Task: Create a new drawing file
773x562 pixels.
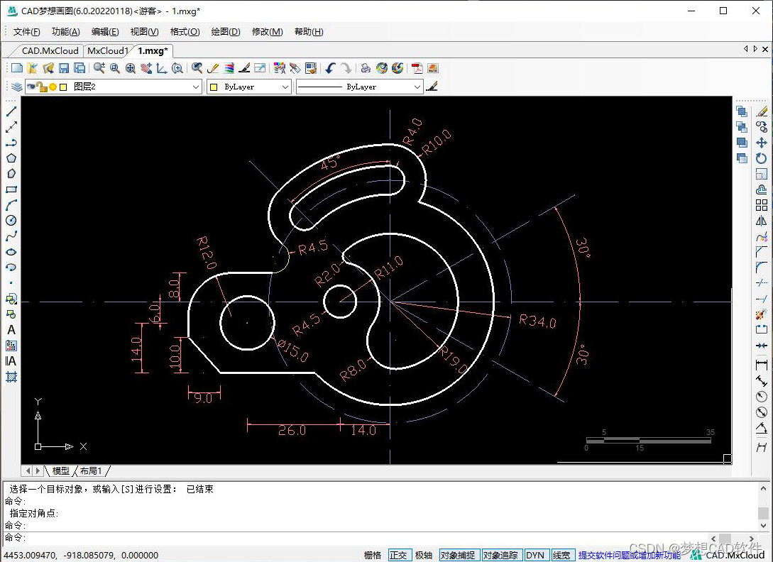Action: click(x=17, y=68)
